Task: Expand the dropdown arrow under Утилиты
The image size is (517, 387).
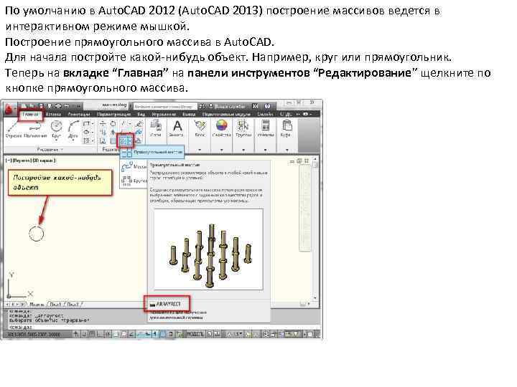Action: [x=266, y=150]
